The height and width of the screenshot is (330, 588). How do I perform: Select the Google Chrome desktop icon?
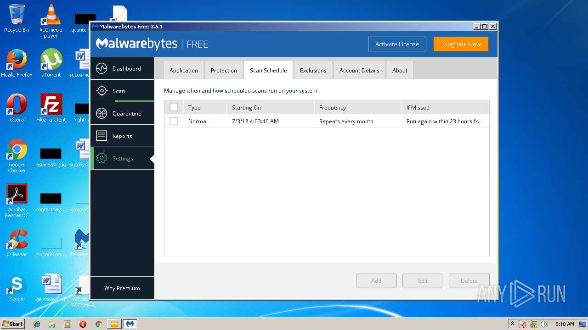click(17, 156)
